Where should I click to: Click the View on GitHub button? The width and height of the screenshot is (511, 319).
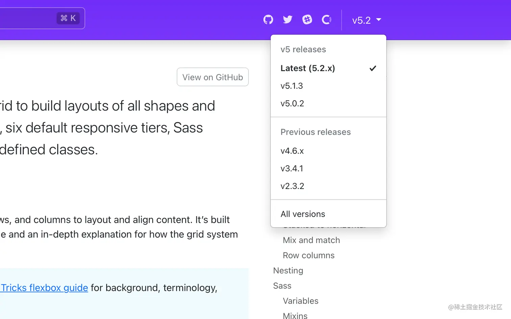click(x=212, y=77)
